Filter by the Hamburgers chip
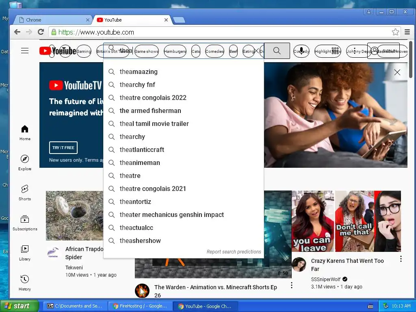 point(175,51)
